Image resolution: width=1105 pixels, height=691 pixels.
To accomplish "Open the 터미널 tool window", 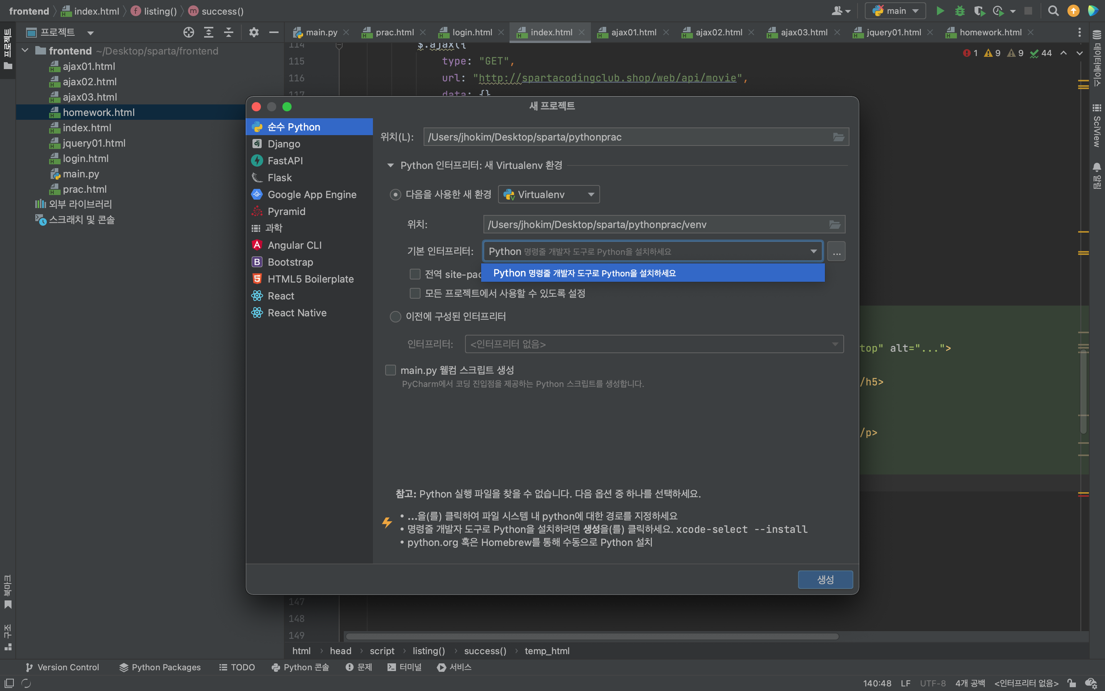I will click(404, 667).
